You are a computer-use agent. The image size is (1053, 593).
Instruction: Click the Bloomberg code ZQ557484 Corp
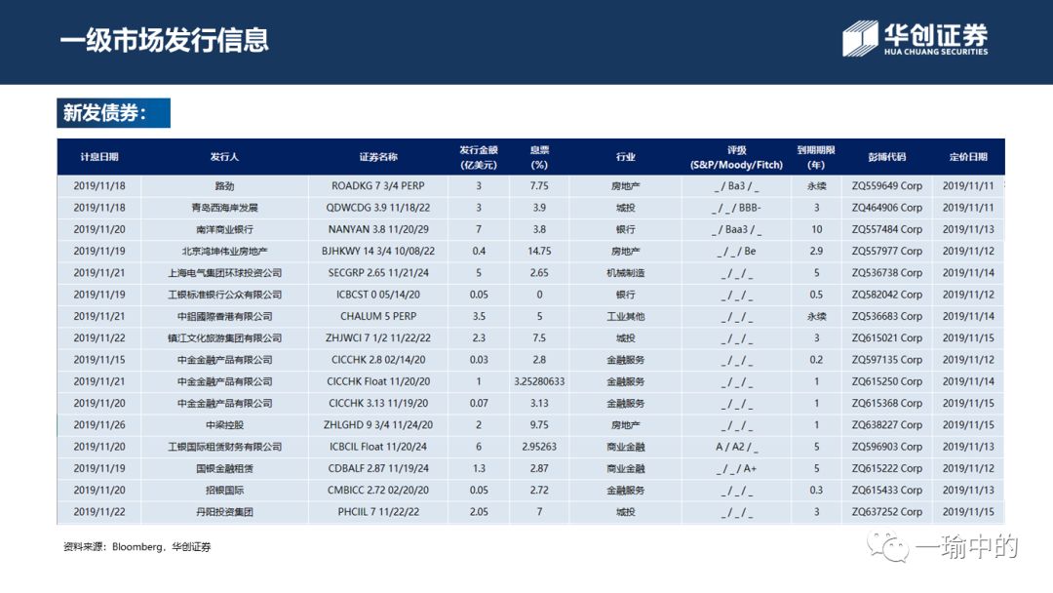click(x=887, y=229)
